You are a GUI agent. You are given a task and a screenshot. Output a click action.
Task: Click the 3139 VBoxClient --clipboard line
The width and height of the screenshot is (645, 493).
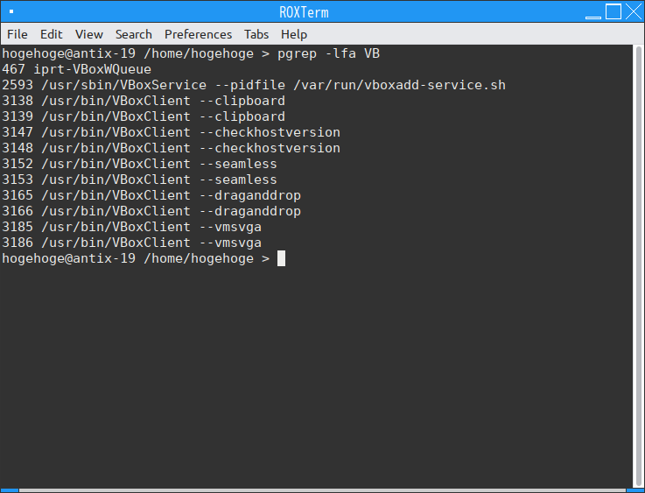click(x=144, y=116)
